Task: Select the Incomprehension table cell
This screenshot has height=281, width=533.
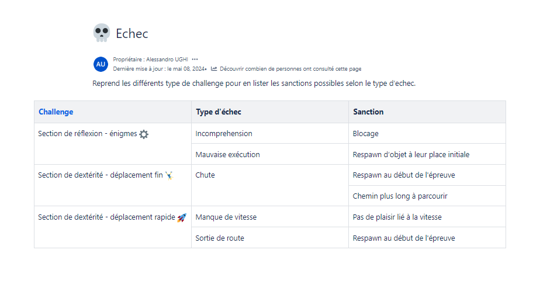Action: pyautogui.click(x=224, y=133)
